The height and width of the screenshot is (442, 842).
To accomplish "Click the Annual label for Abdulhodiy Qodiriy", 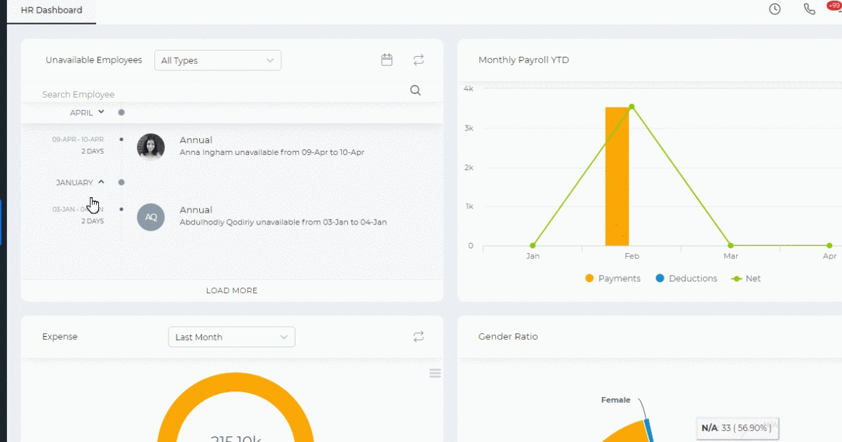I will pyautogui.click(x=196, y=210).
